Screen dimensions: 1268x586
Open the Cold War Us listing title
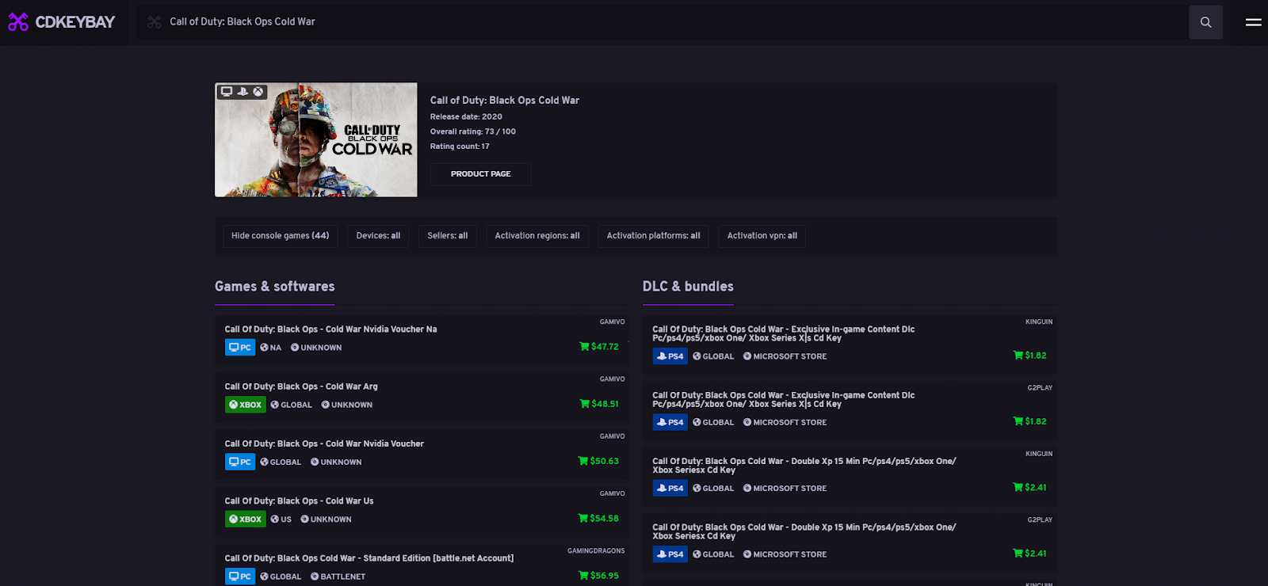pos(299,501)
